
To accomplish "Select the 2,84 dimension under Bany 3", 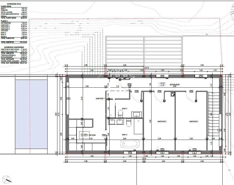I will 125,138.
